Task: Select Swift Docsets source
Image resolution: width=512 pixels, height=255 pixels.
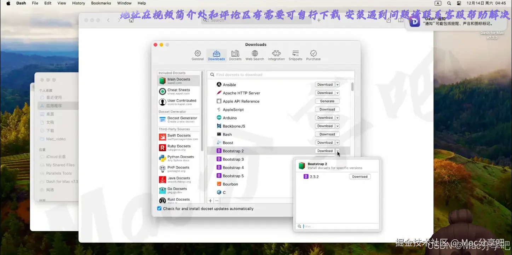Action: [x=179, y=137]
